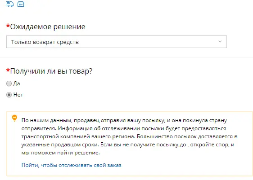Click the return box arrow icon
Viewport: 253px width, 180px height.
point(21,4)
